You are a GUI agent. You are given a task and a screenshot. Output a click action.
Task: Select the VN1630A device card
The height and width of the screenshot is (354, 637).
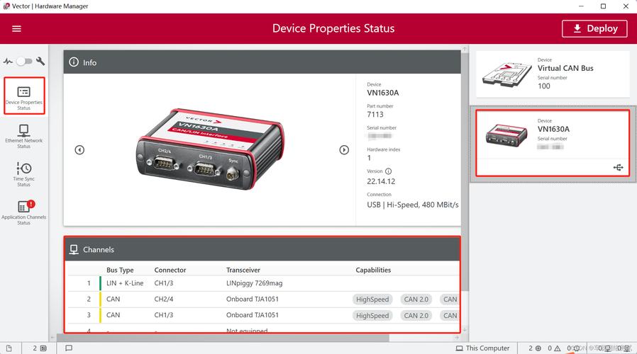coord(553,142)
